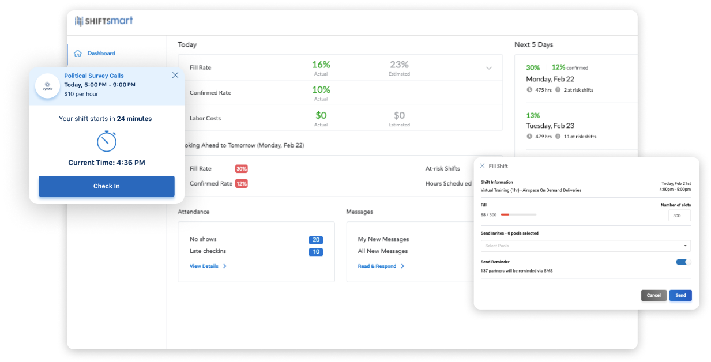Open the Select Pools dropdown
711x362 pixels.
click(585, 246)
